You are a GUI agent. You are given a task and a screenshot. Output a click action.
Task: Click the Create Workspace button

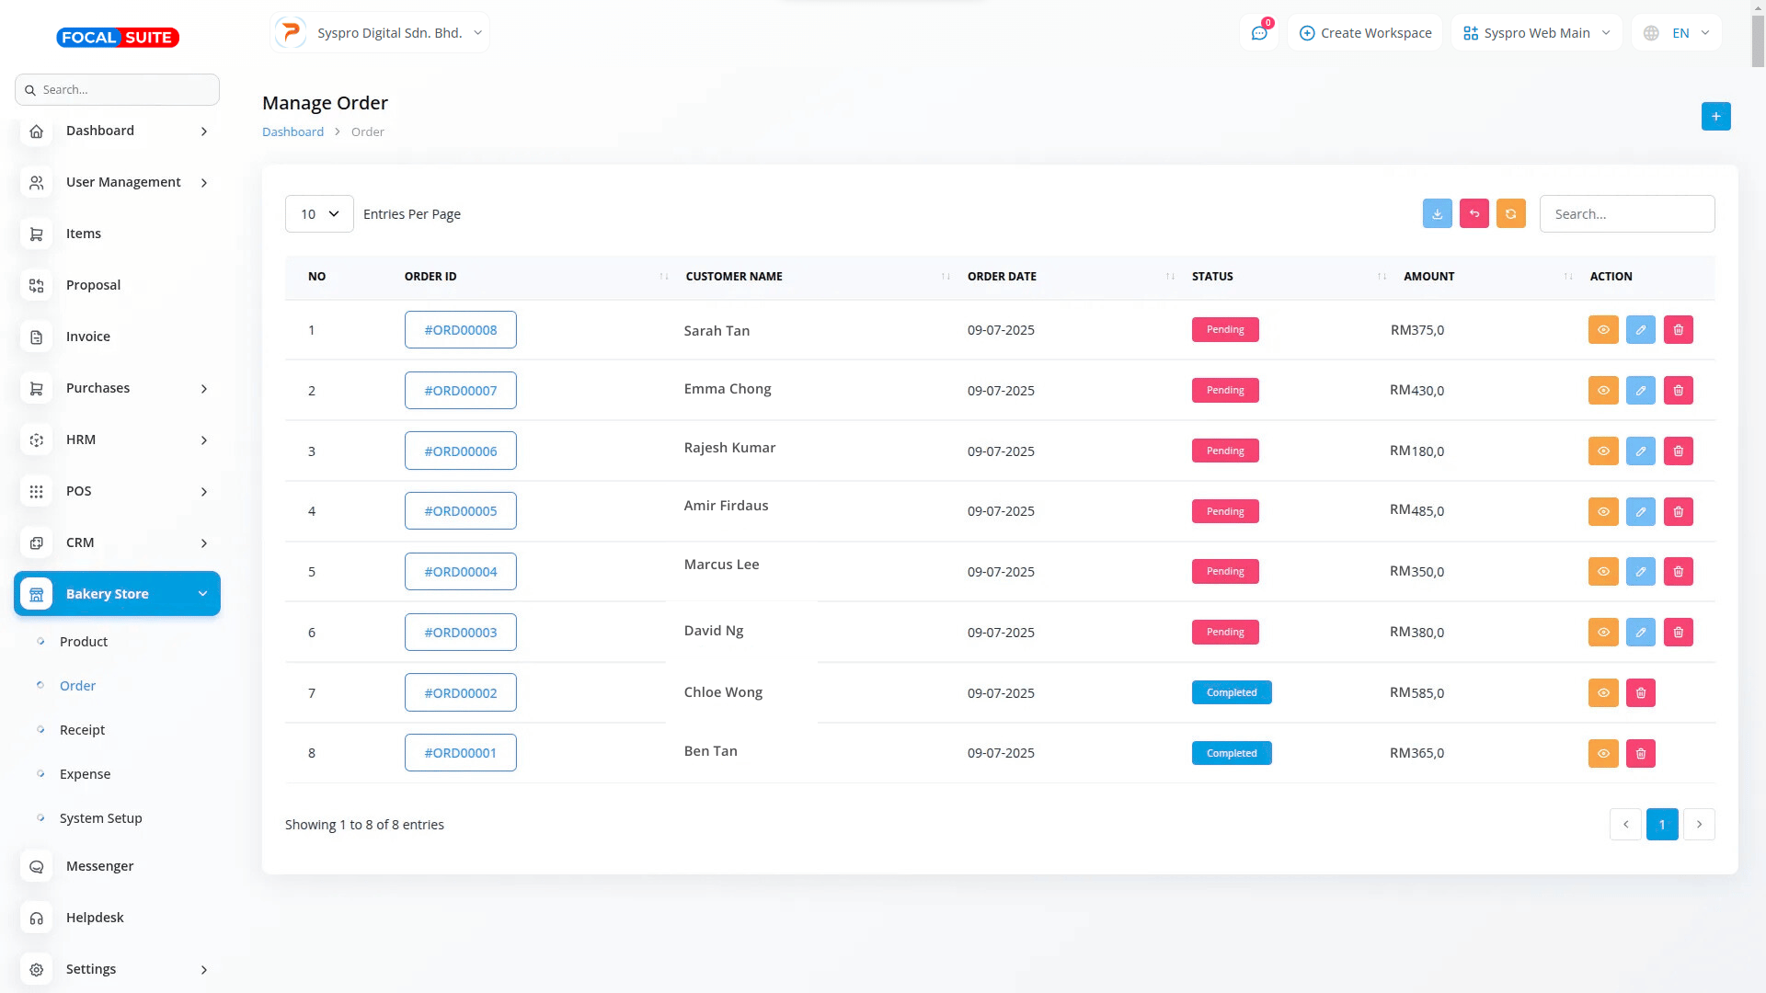click(1365, 33)
